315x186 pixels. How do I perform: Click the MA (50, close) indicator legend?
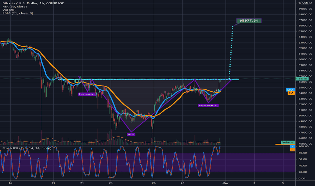coord(15,7)
